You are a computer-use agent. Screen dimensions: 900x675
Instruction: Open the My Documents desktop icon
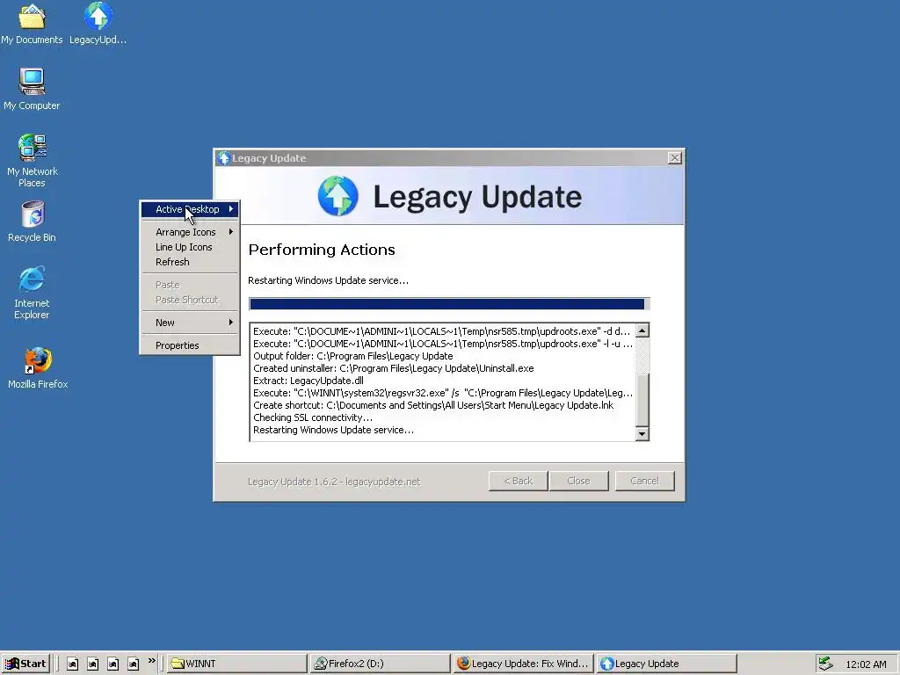[33, 23]
